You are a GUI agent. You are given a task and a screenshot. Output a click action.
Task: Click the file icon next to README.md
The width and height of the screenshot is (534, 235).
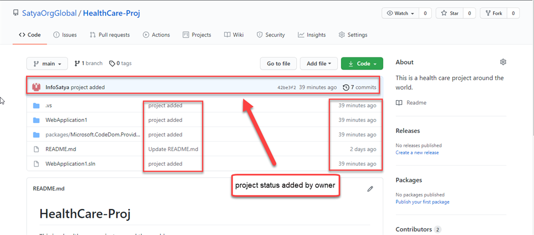37,149
